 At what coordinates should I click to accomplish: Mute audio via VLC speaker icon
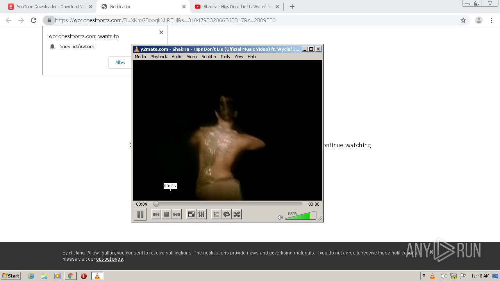[x=280, y=217]
